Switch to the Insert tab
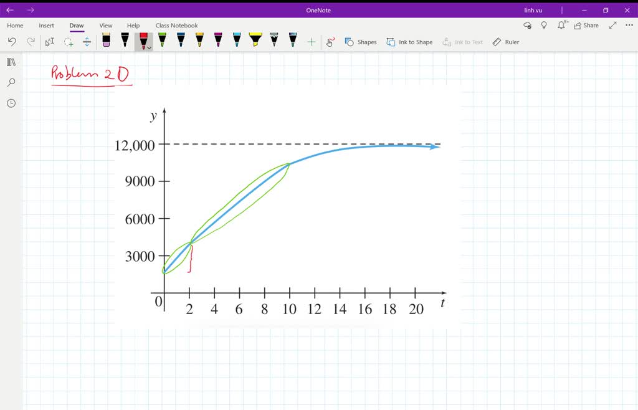638x410 pixels. (x=46, y=26)
